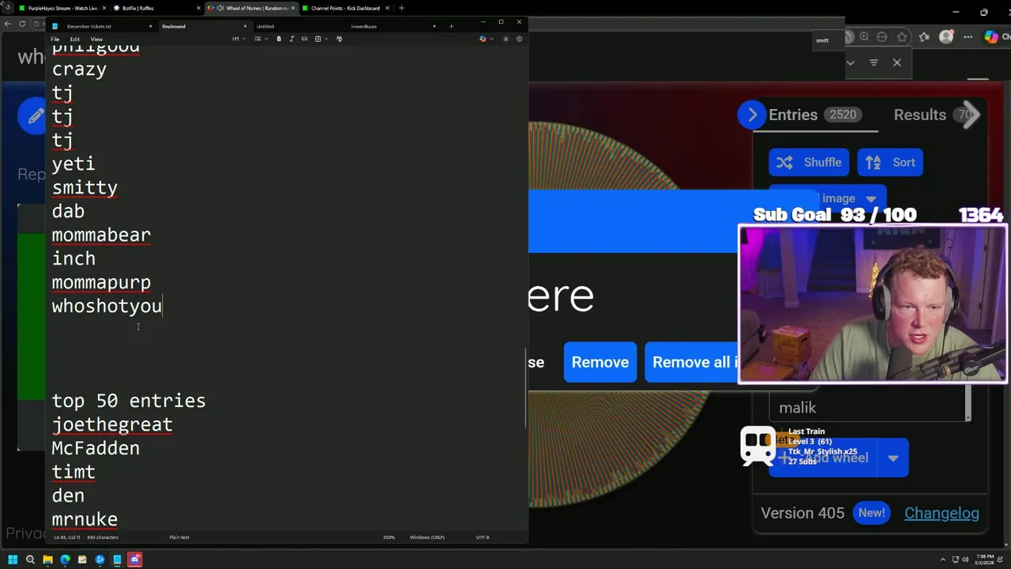The width and height of the screenshot is (1011, 569).
Task: Open Notepad Edit menu
Action: (74, 39)
